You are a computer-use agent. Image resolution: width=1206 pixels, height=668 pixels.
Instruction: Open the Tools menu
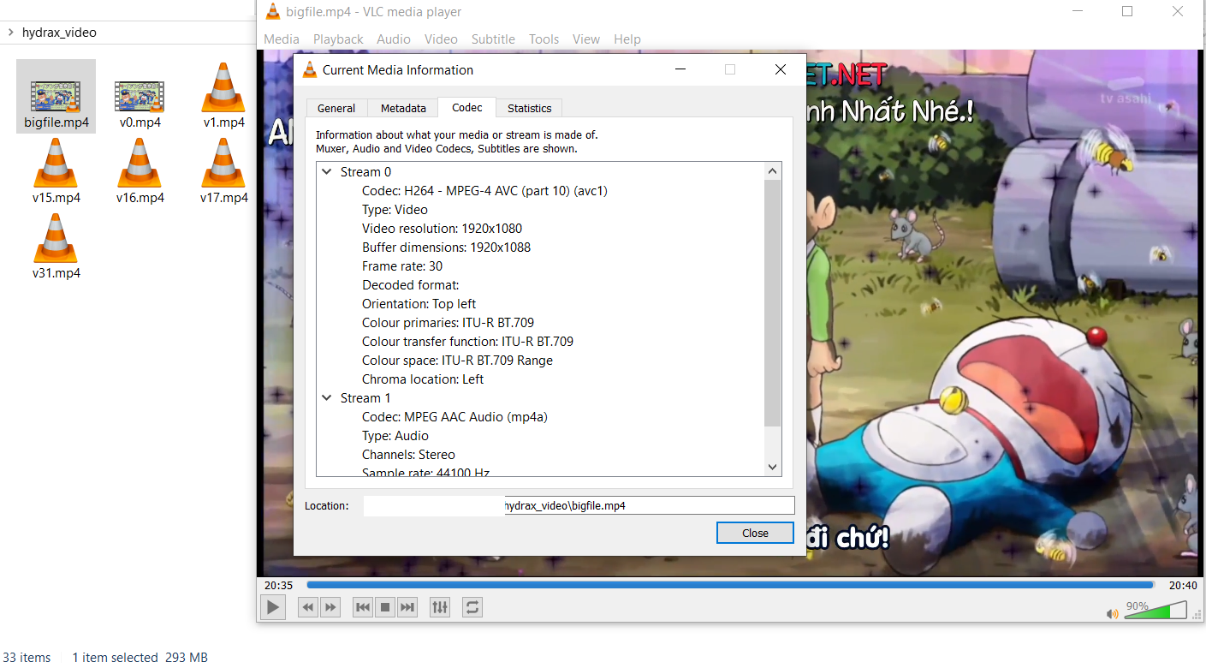544,39
